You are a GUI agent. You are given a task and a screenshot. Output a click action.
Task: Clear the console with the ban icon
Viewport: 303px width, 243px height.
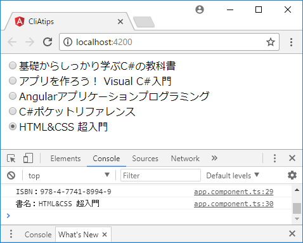pos(11,175)
